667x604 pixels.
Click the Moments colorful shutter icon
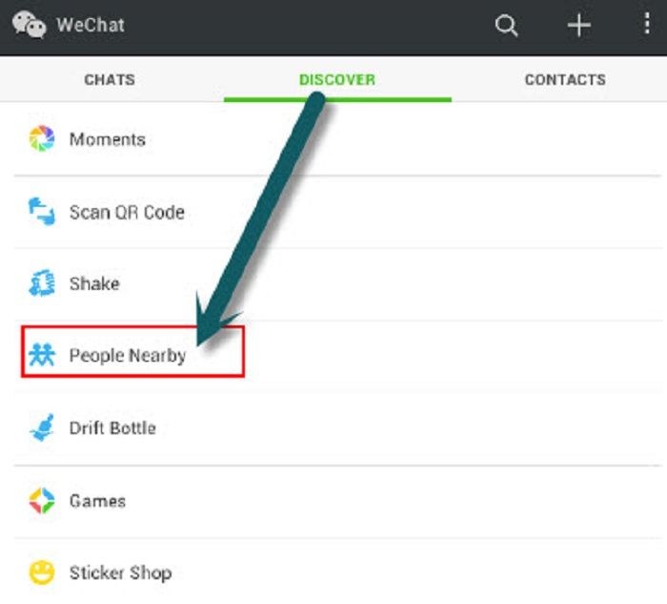pos(42,138)
